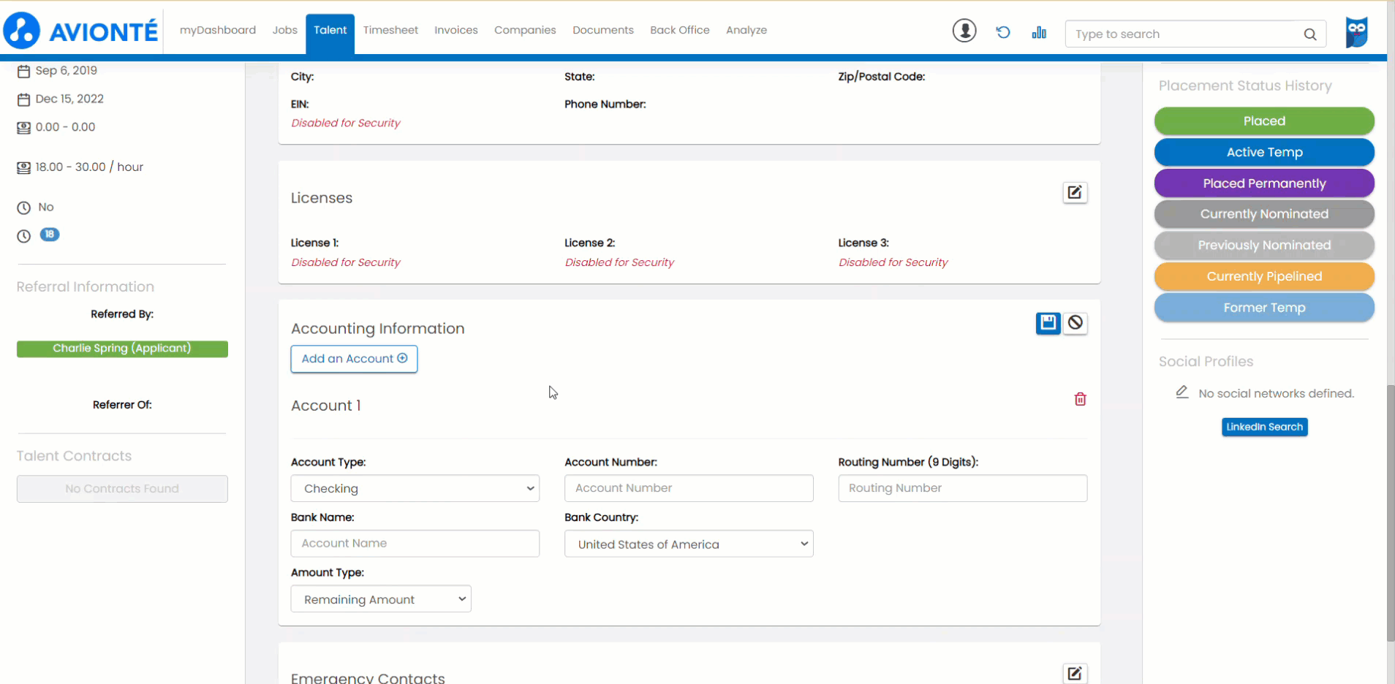1395x684 pixels.
Task: Click calendar icon beside Sep 6, 2019
Action: 23,71
